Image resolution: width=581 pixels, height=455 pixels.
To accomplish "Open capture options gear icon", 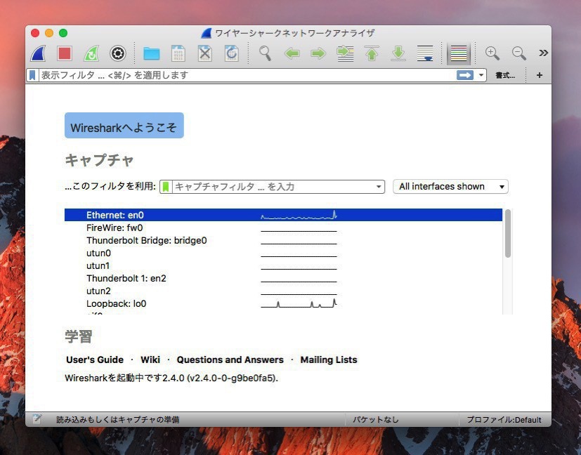I will coord(118,53).
